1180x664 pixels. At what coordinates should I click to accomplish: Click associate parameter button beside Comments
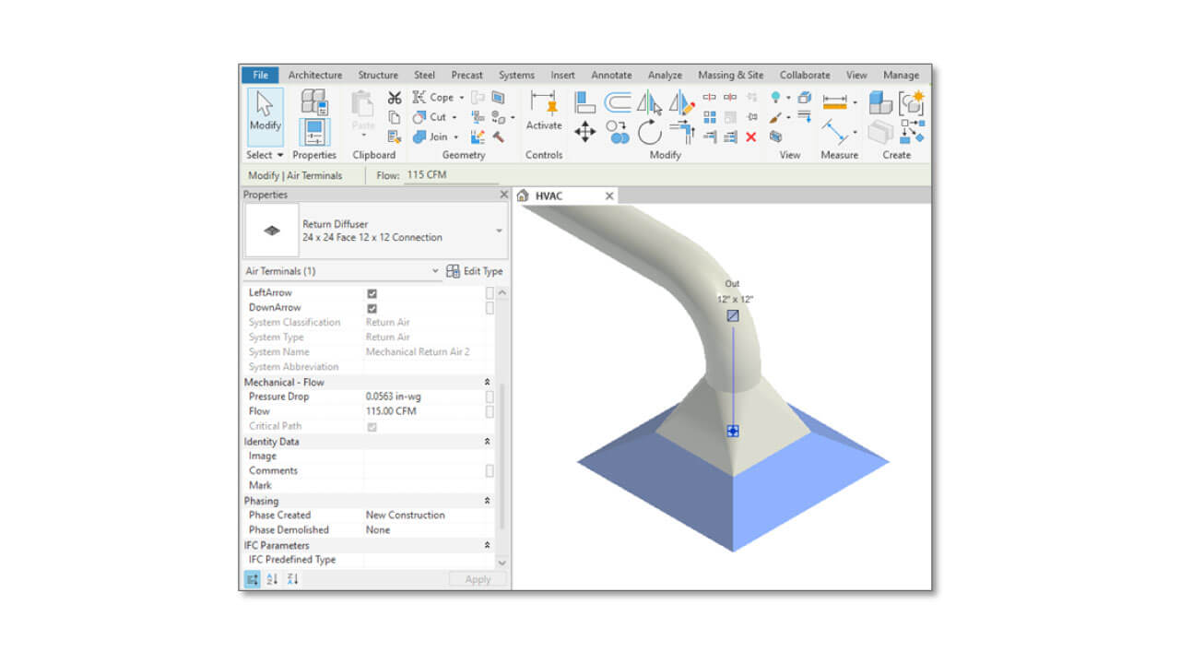490,470
